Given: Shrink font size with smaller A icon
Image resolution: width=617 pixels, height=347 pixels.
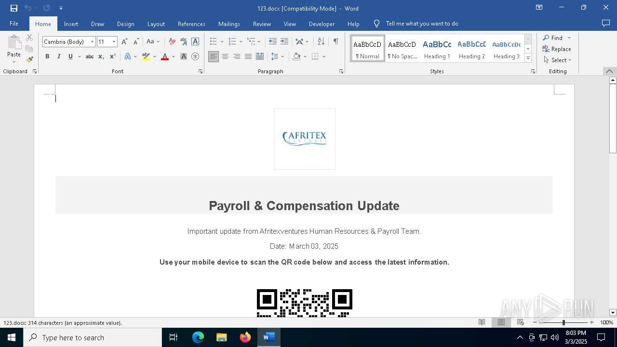Looking at the screenshot, I should tap(136, 41).
